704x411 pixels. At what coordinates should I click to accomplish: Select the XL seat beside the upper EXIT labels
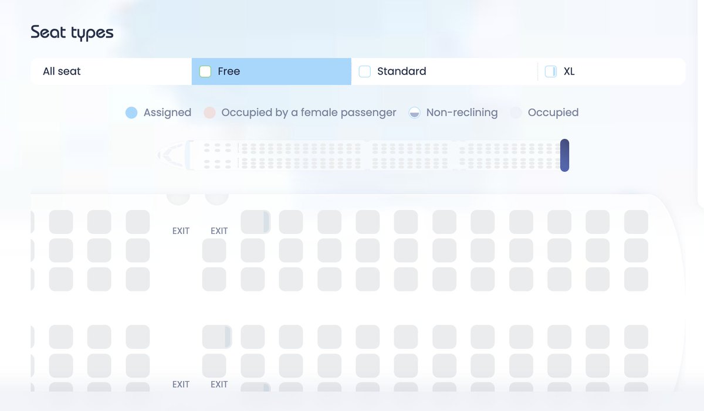point(255,222)
